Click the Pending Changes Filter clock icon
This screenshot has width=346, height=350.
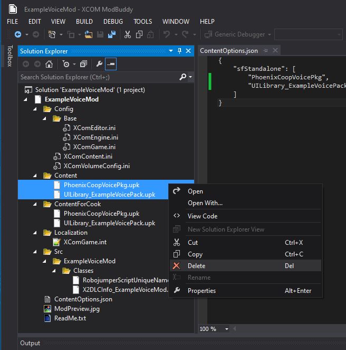pyautogui.click(x=66, y=64)
